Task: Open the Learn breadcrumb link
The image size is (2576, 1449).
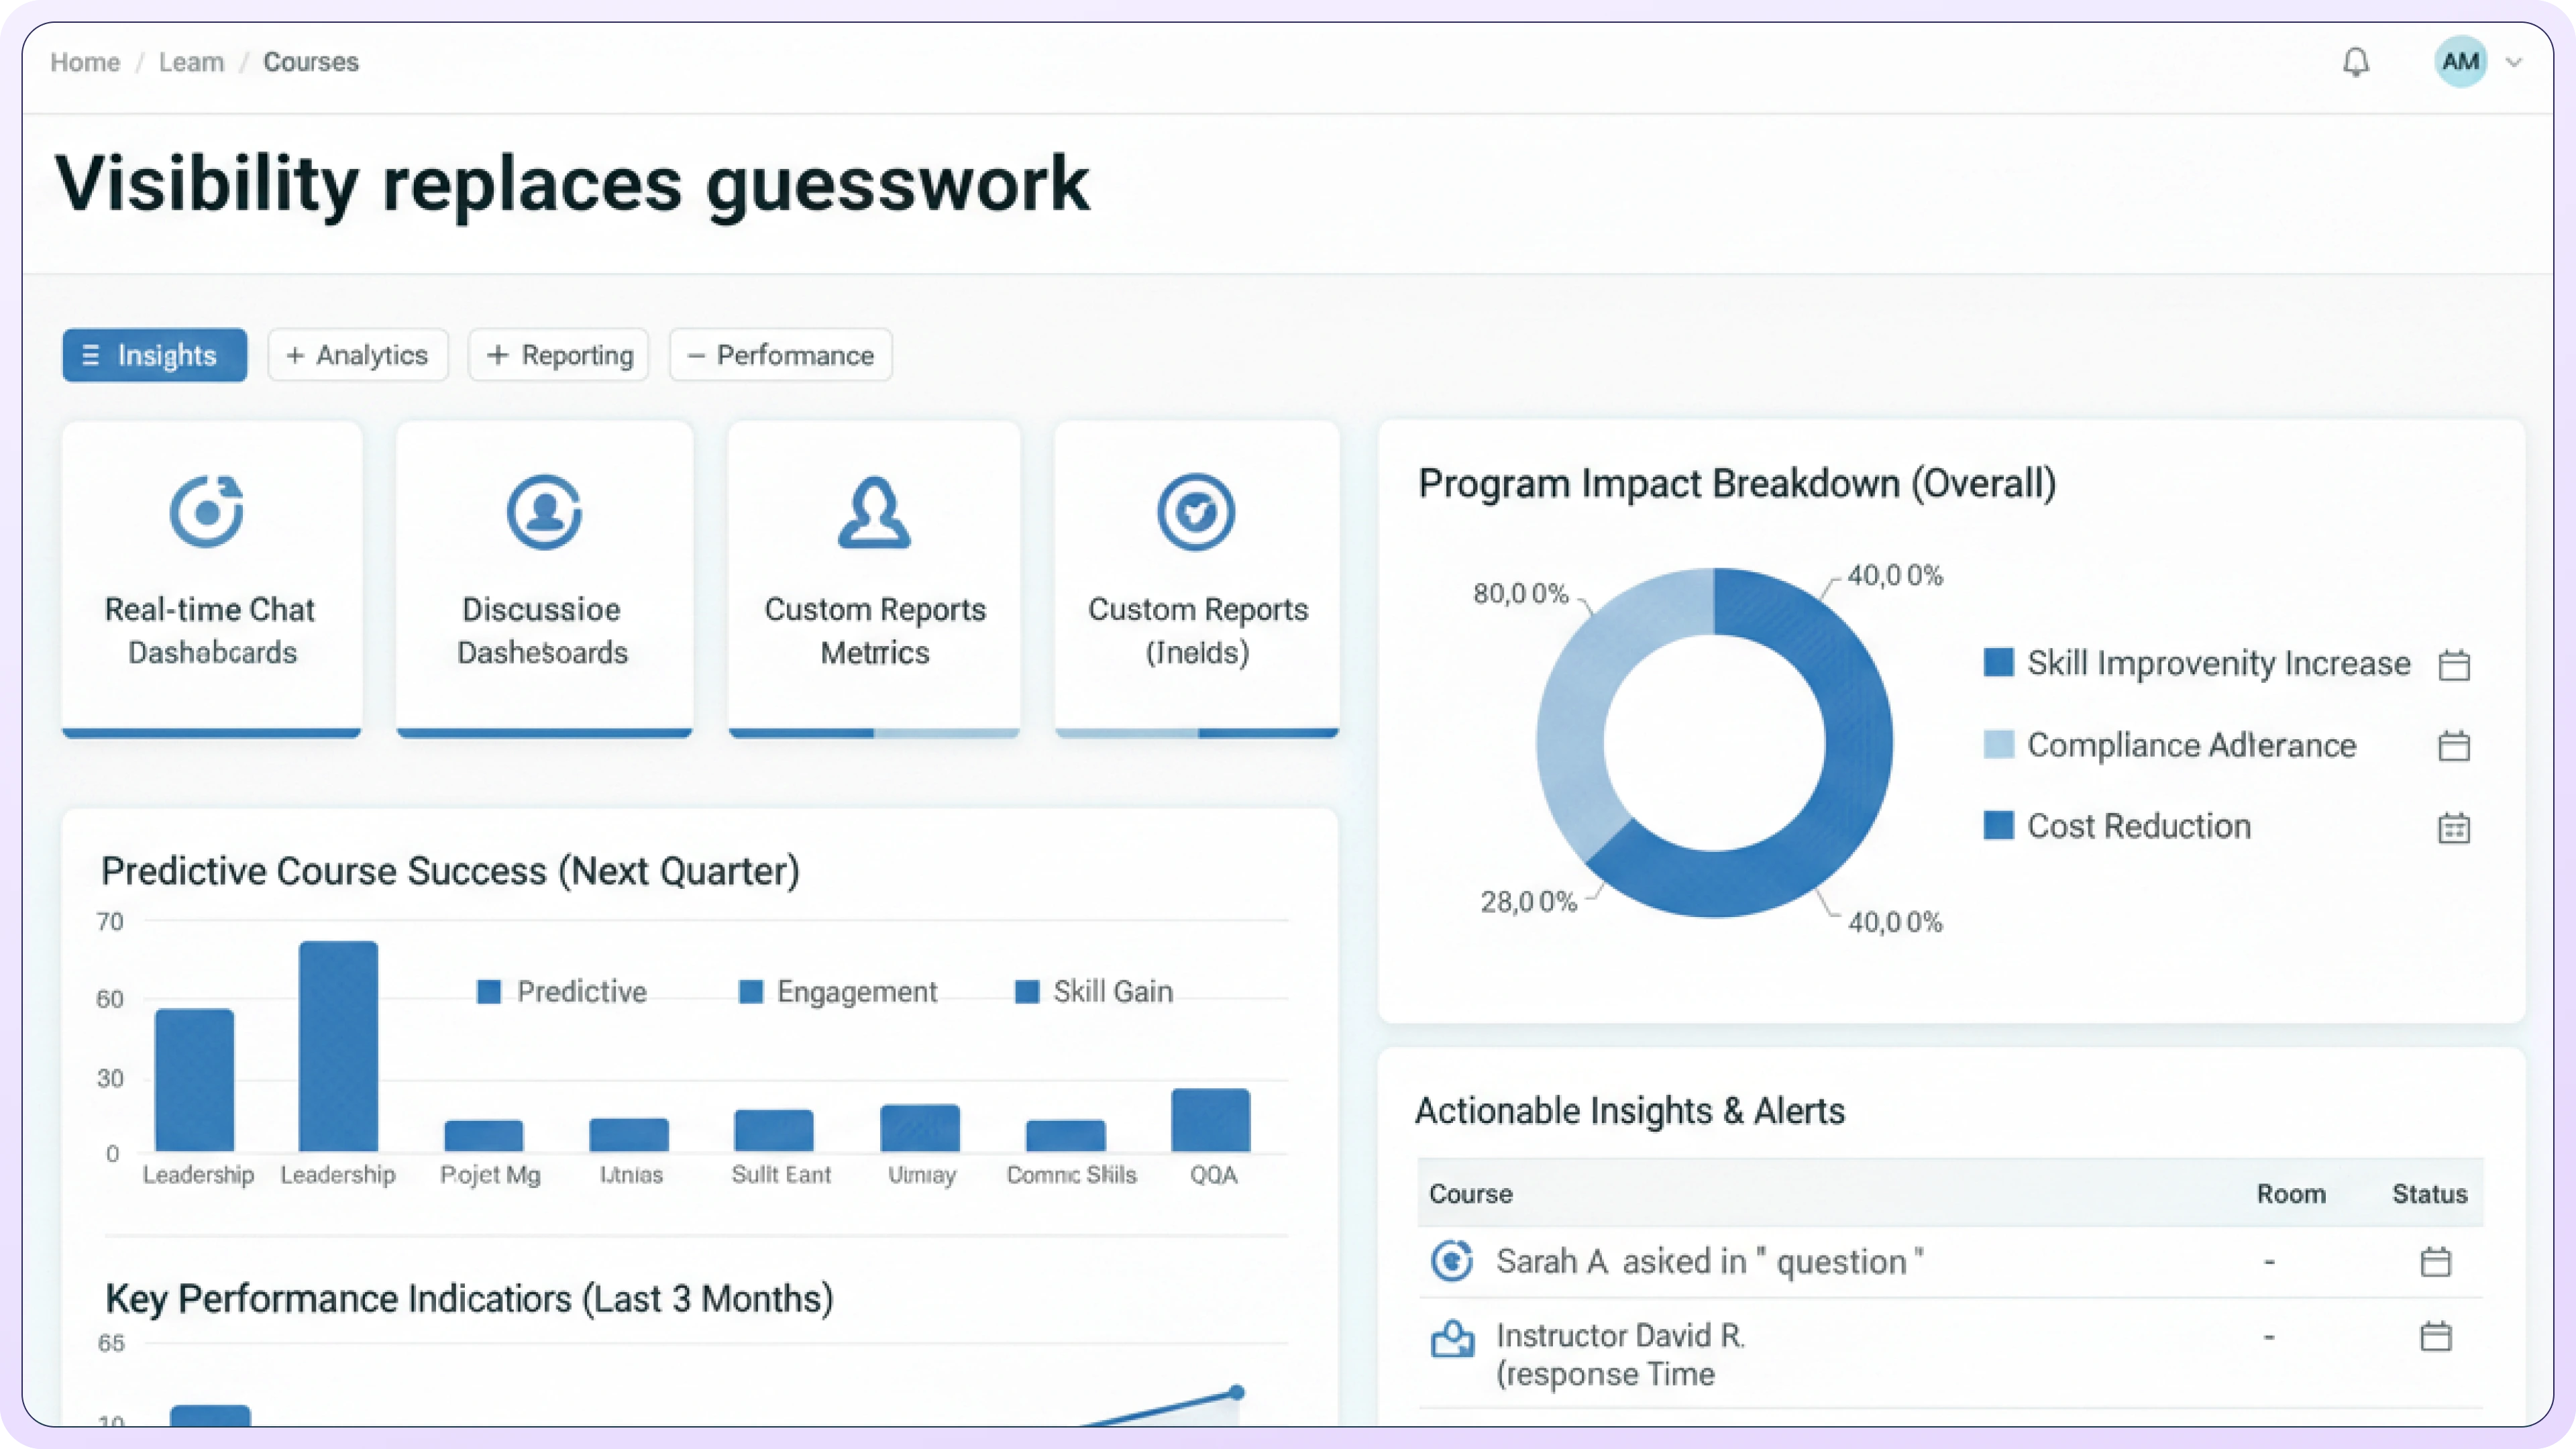Action: click(191, 62)
